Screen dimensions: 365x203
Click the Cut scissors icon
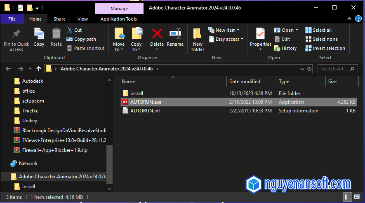click(70, 30)
